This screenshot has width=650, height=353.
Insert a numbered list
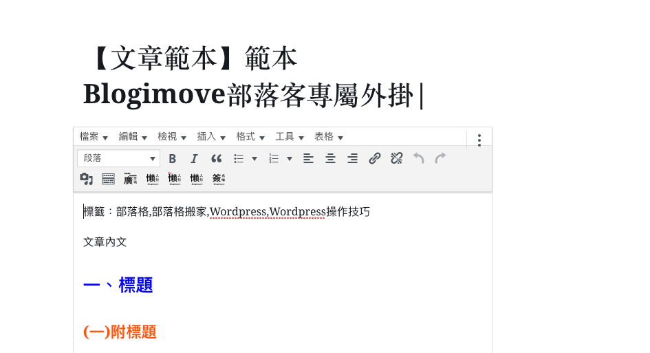[x=274, y=158]
